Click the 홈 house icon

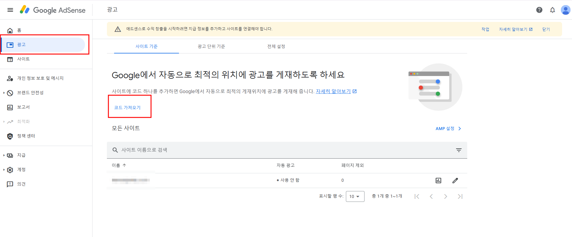click(x=10, y=30)
